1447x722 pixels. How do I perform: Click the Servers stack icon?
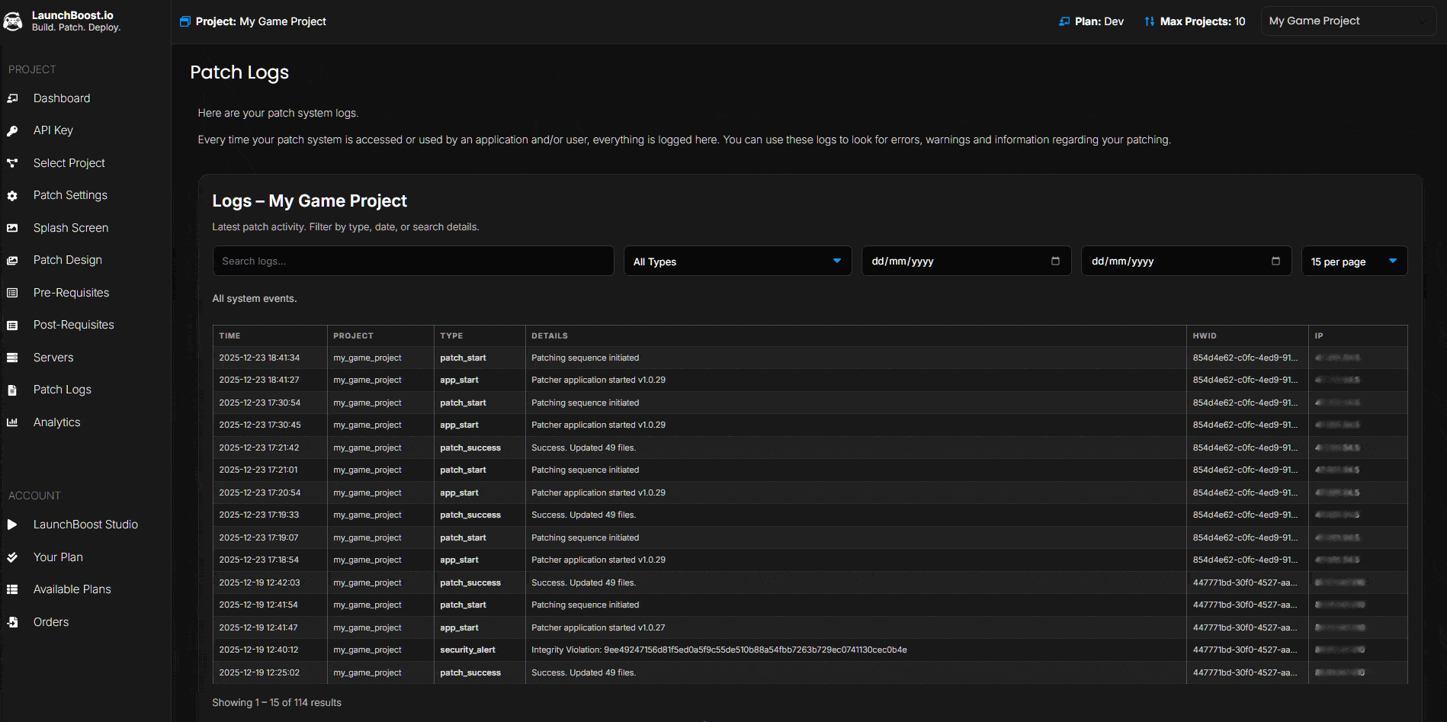click(x=12, y=358)
